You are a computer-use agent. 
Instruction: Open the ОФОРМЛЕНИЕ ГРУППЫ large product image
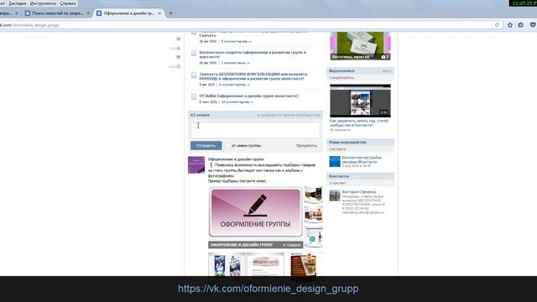[x=255, y=212]
